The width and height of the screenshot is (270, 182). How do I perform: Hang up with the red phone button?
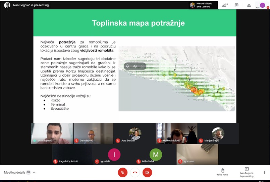click(135, 172)
